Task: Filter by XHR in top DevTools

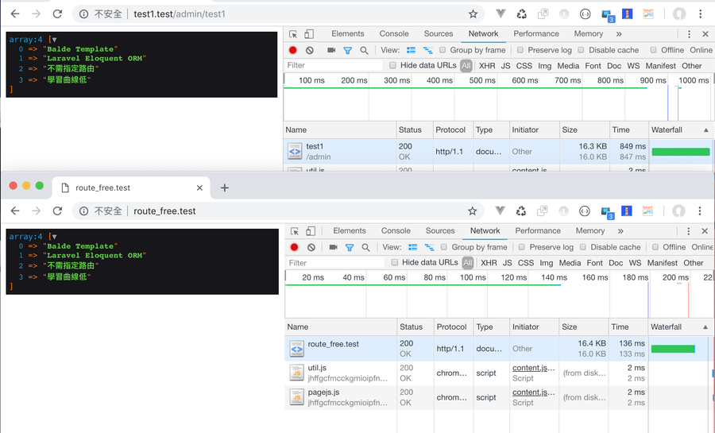Action: 487,66
